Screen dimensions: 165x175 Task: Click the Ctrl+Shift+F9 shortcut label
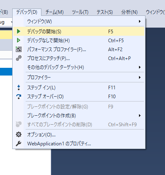click(x=122, y=124)
